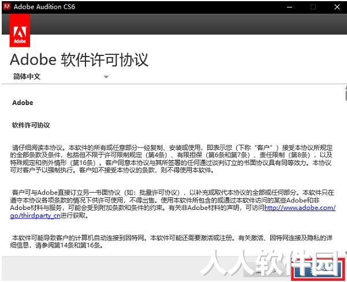This screenshot has height=282, width=347.
Task: Close the Adobe Audition CS6 installer window
Action: [337, 7]
